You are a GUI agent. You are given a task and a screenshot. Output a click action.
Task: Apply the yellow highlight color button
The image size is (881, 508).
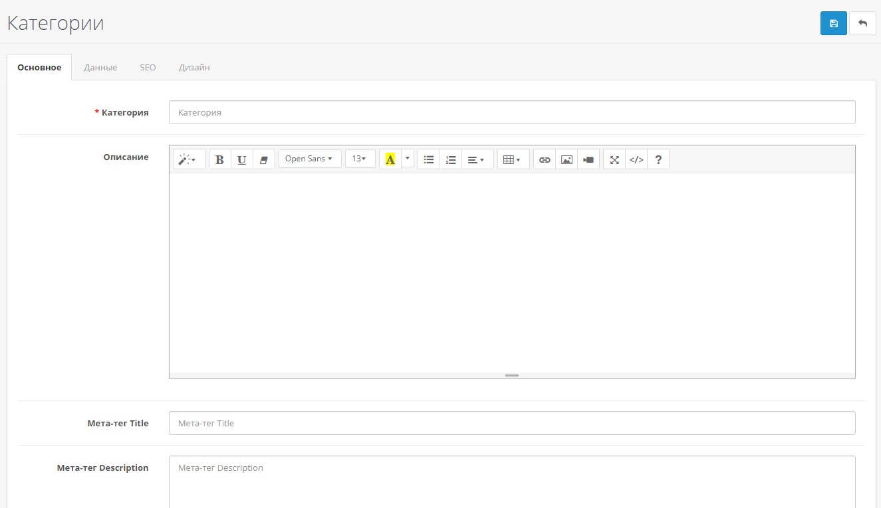click(x=390, y=159)
